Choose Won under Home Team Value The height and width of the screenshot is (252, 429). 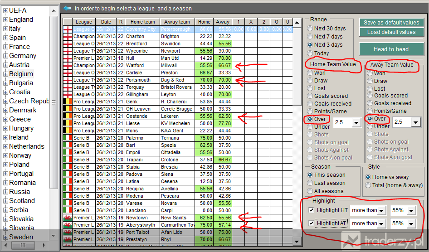(x=310, y=73)
